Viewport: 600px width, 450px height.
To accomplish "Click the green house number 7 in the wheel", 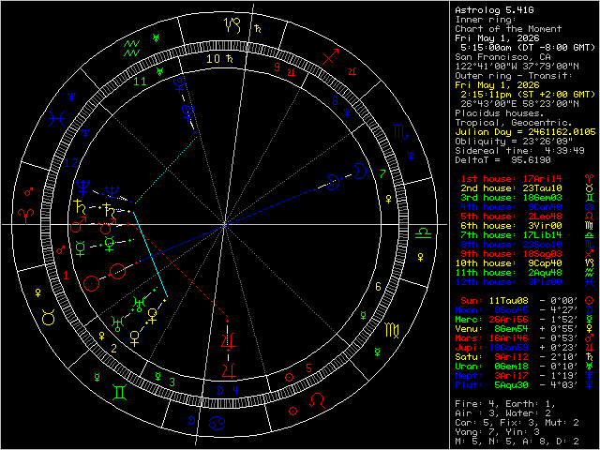I will coord(382,173).
